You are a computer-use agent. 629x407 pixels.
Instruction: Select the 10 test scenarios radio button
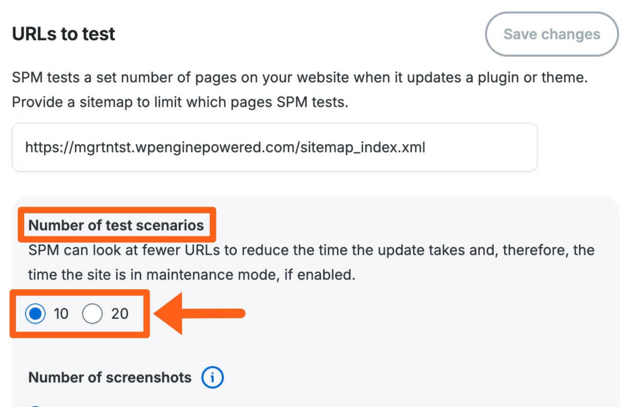[35, 313]
